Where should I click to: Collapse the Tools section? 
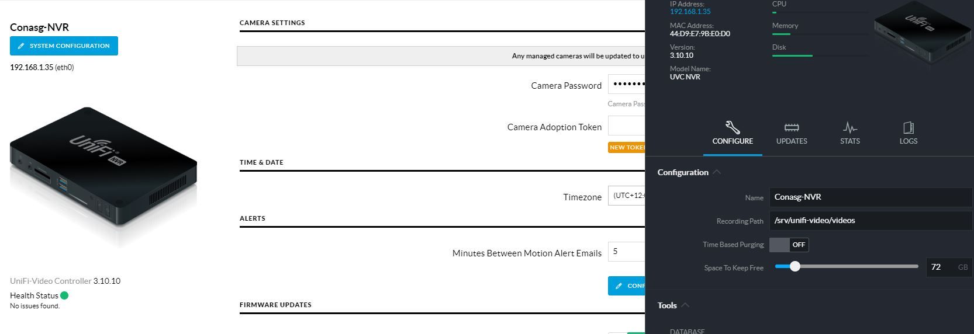(x=685, y=305)
